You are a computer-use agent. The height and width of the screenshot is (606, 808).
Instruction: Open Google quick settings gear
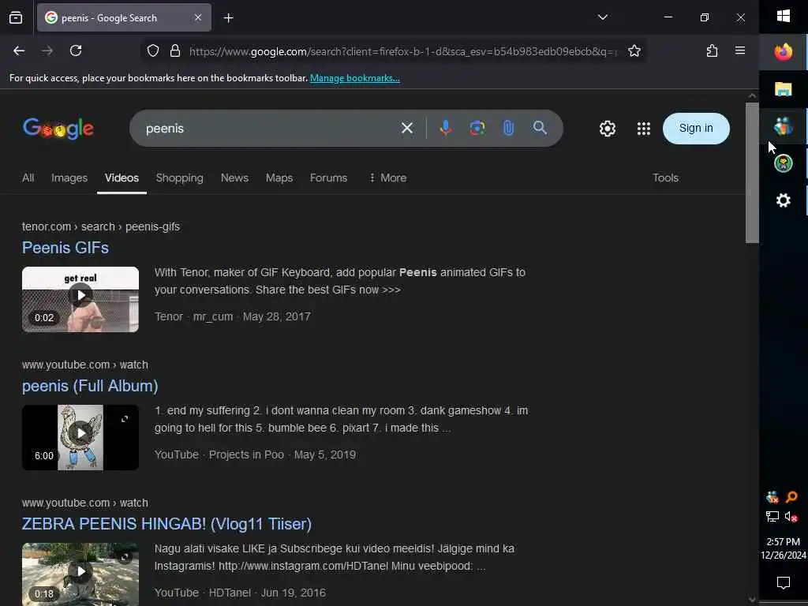(608, 129)
